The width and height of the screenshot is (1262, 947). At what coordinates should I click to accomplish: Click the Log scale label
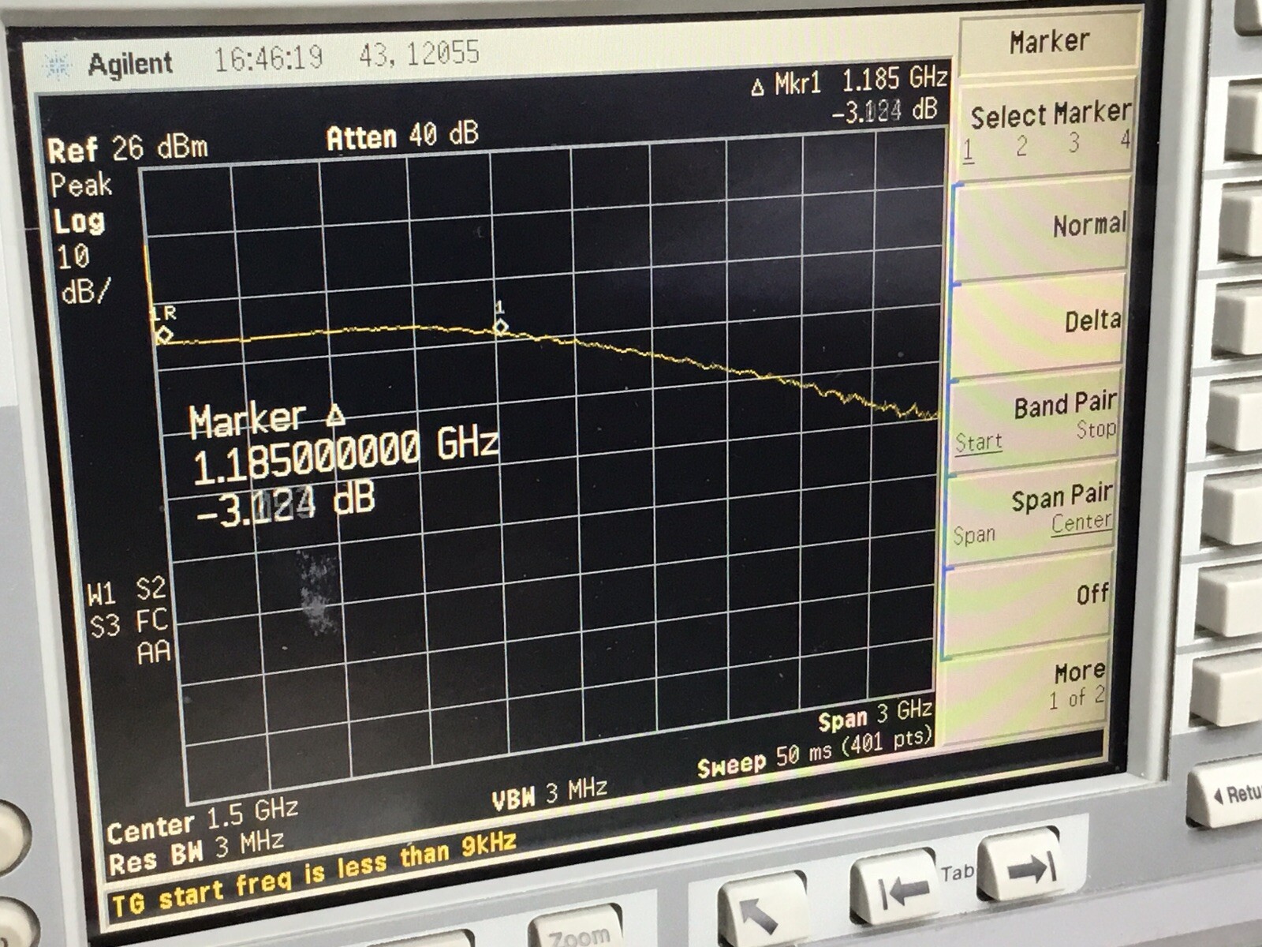coord(78,221)
